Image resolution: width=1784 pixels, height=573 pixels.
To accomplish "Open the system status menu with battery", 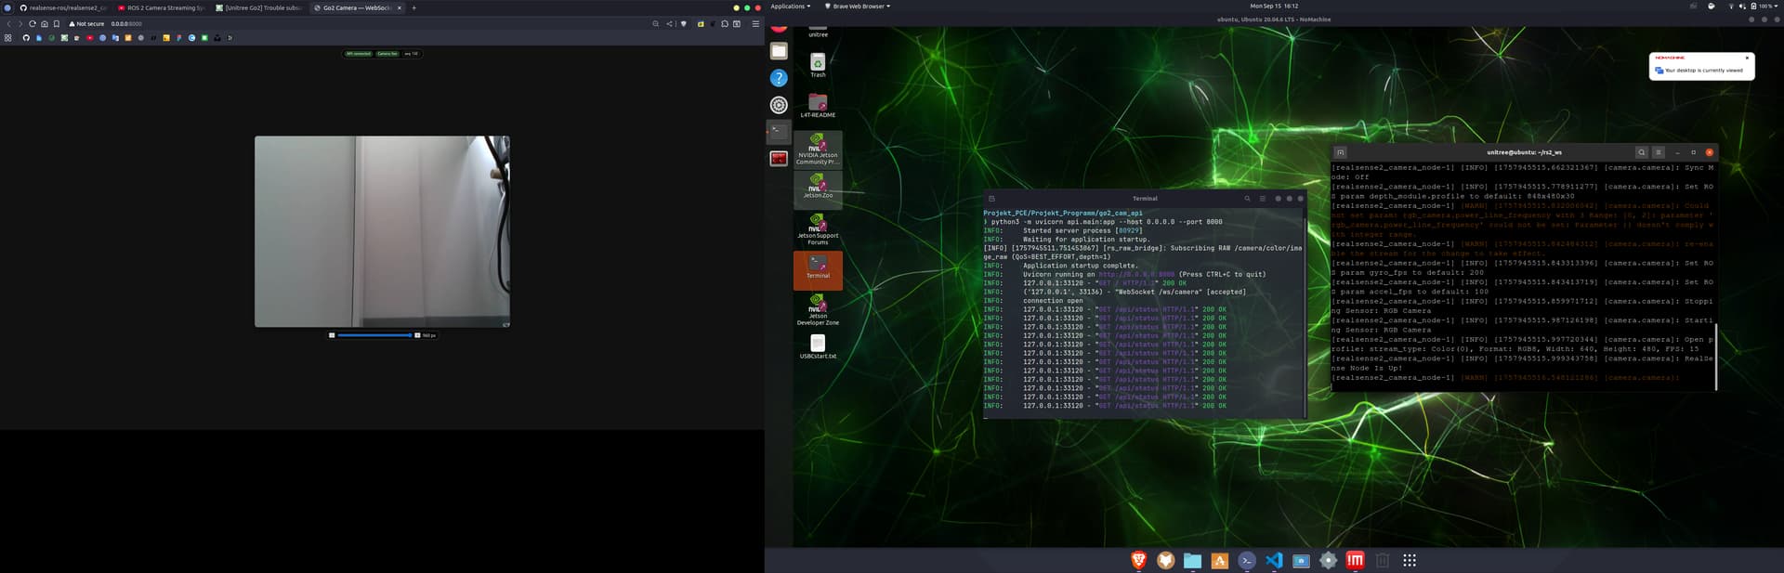I will click(x=1761, y=7).
